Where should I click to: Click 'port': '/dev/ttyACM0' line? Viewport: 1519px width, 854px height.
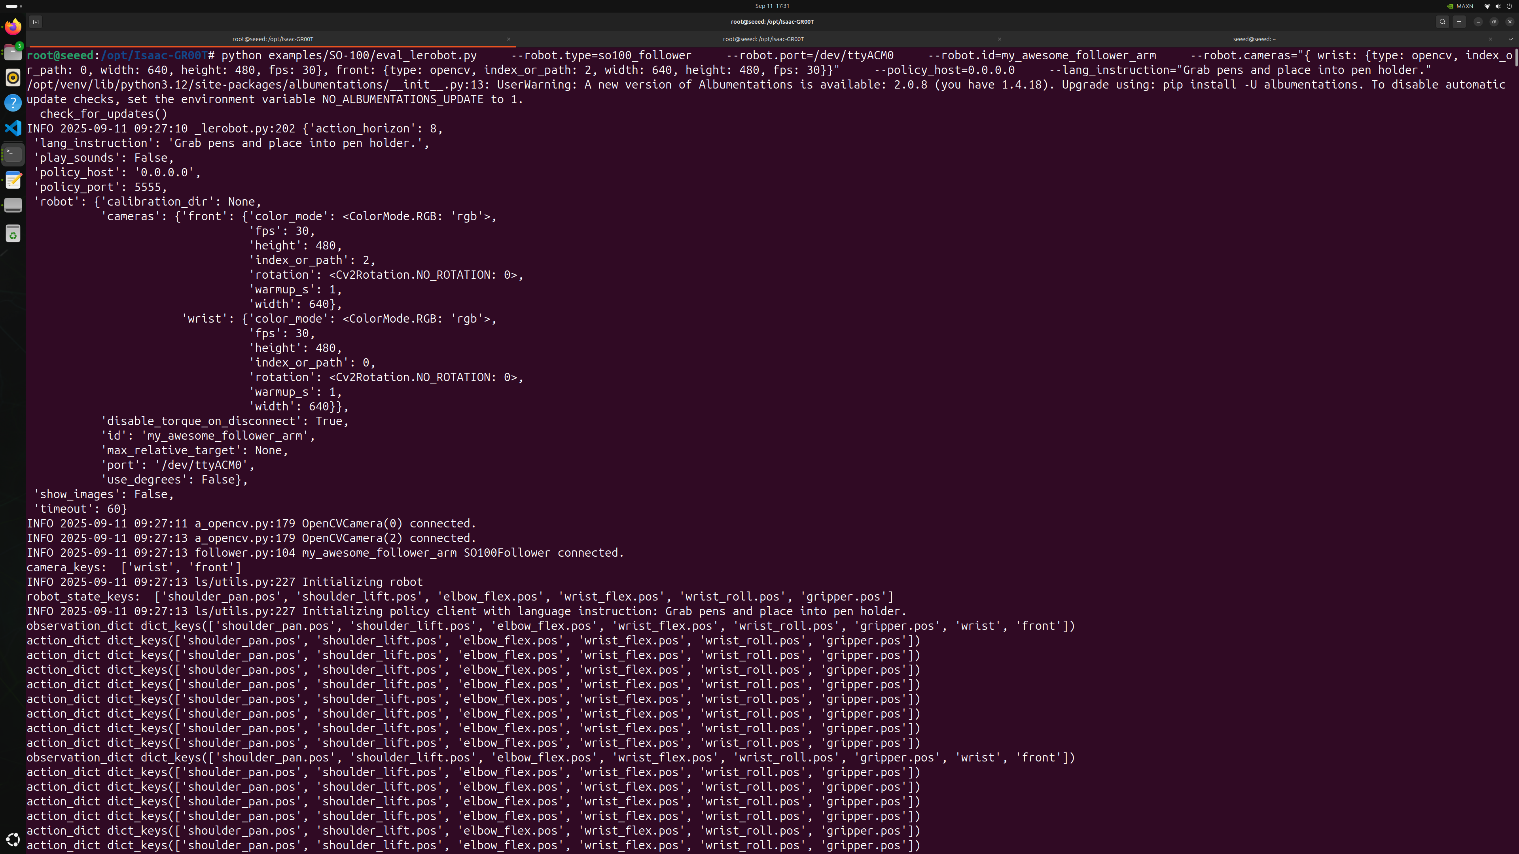[x=178, y=465]
